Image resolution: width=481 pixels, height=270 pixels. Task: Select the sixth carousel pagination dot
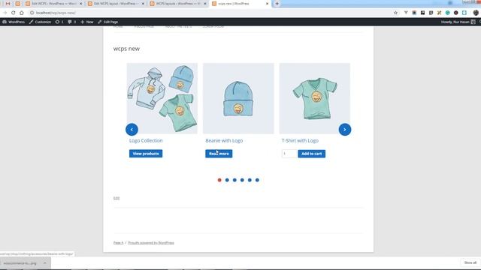[x=257, y=180]
